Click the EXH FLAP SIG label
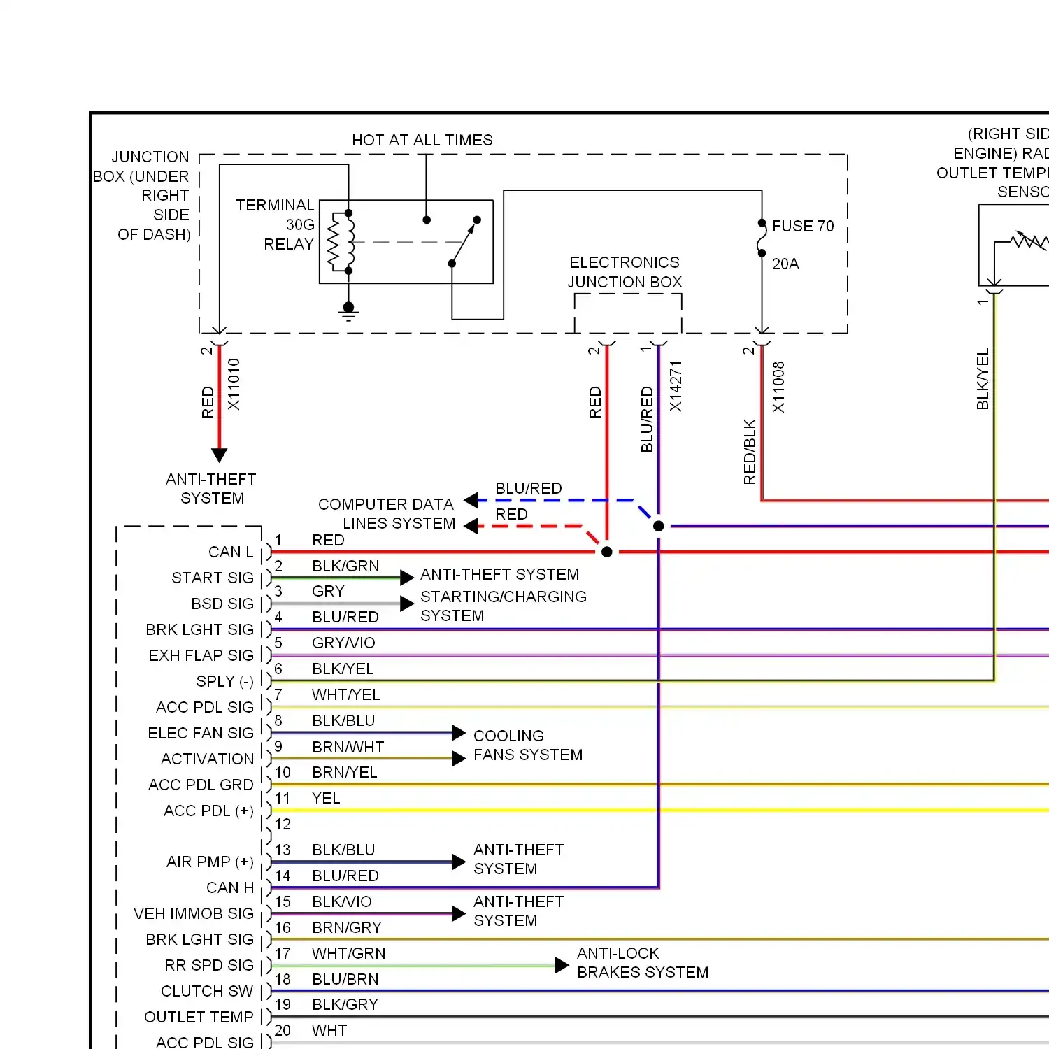Image resolution: width=1049 pixels, height=1049 pixels. tap(201, 655)
